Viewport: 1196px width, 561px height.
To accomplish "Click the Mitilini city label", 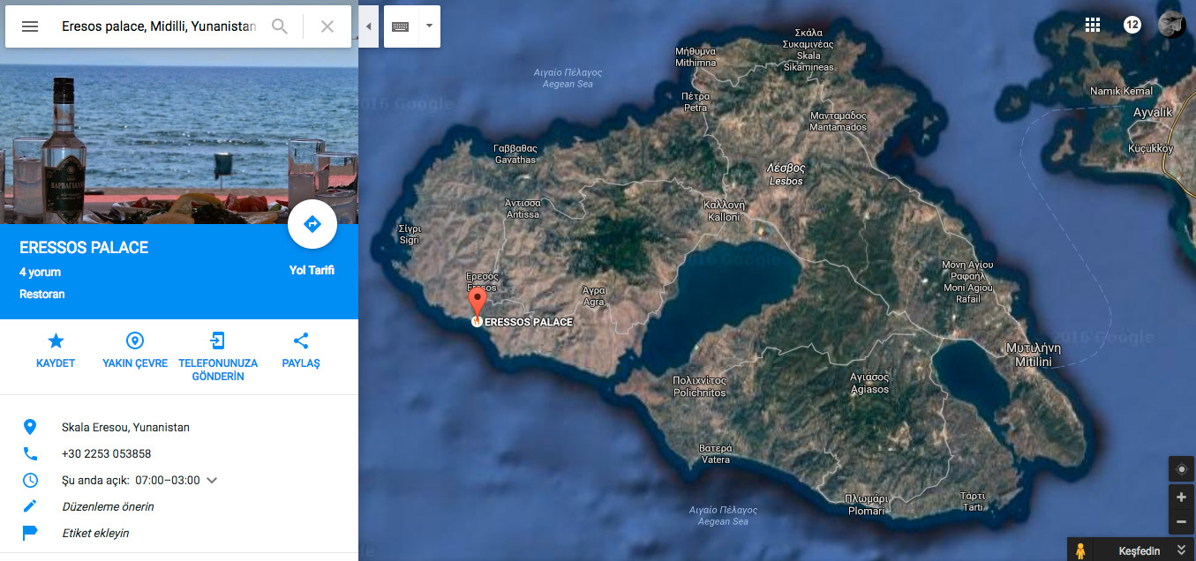I will (1034, 355).
